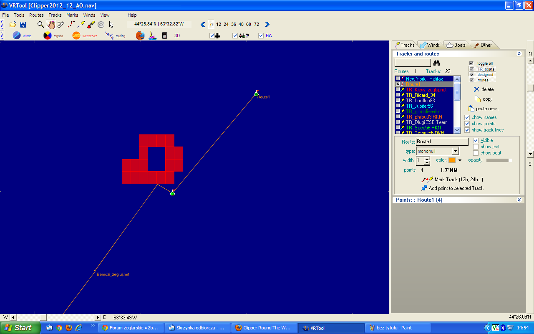This screenshot has width=534, height=334.
Task: Collapse the Tracks and routes section
Action: 519,54
